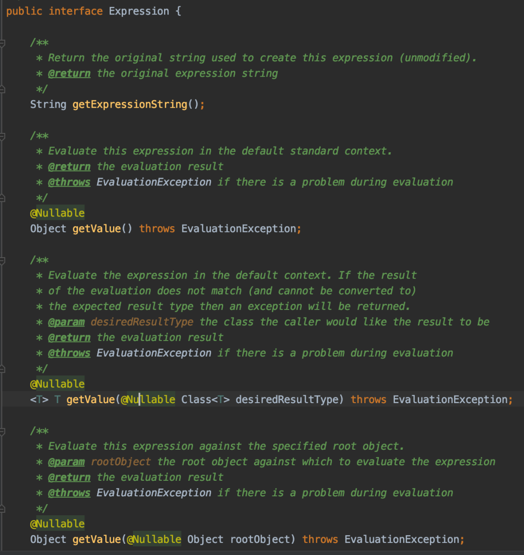Click the rootObject parameter in the last getValue signature

coord(260,539)
